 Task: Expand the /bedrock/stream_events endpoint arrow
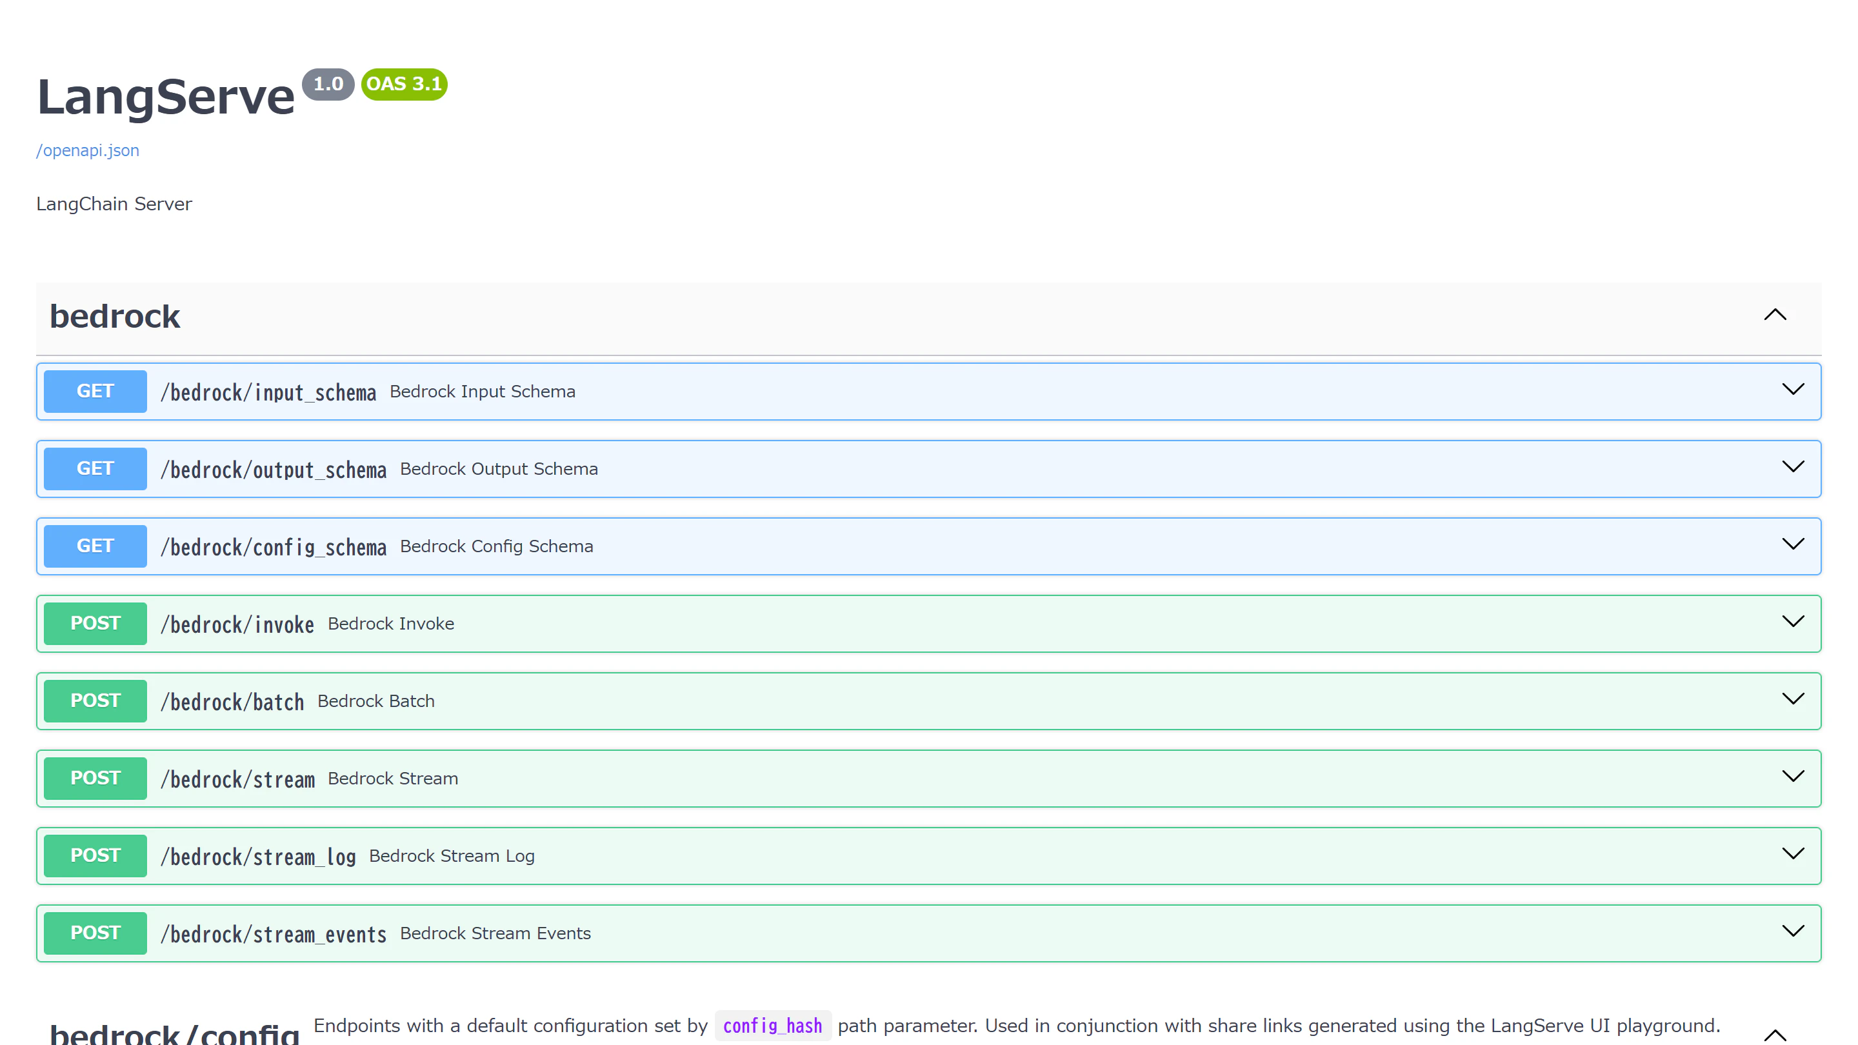tap(1793, 931)
